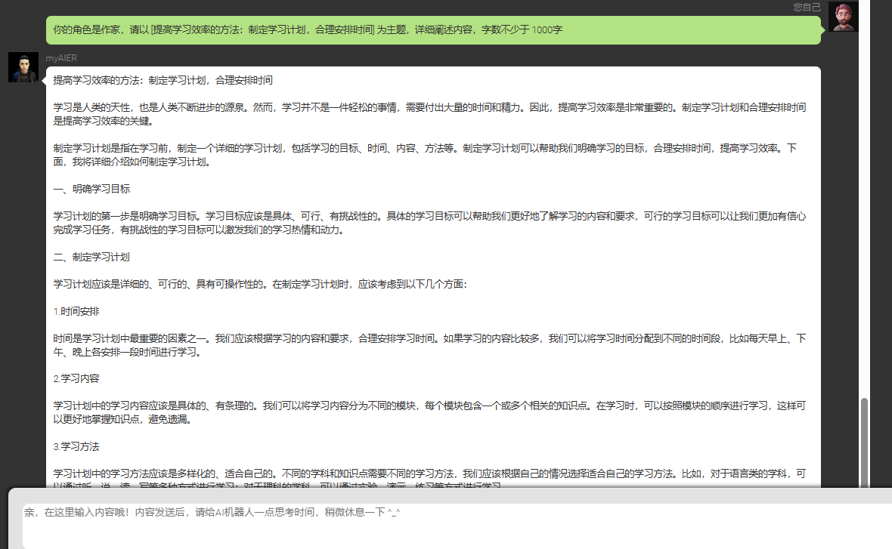The width and height of the screenshot is (892, 549).
Task: Click the myAIER bot avatar
Action: point(23,67)
